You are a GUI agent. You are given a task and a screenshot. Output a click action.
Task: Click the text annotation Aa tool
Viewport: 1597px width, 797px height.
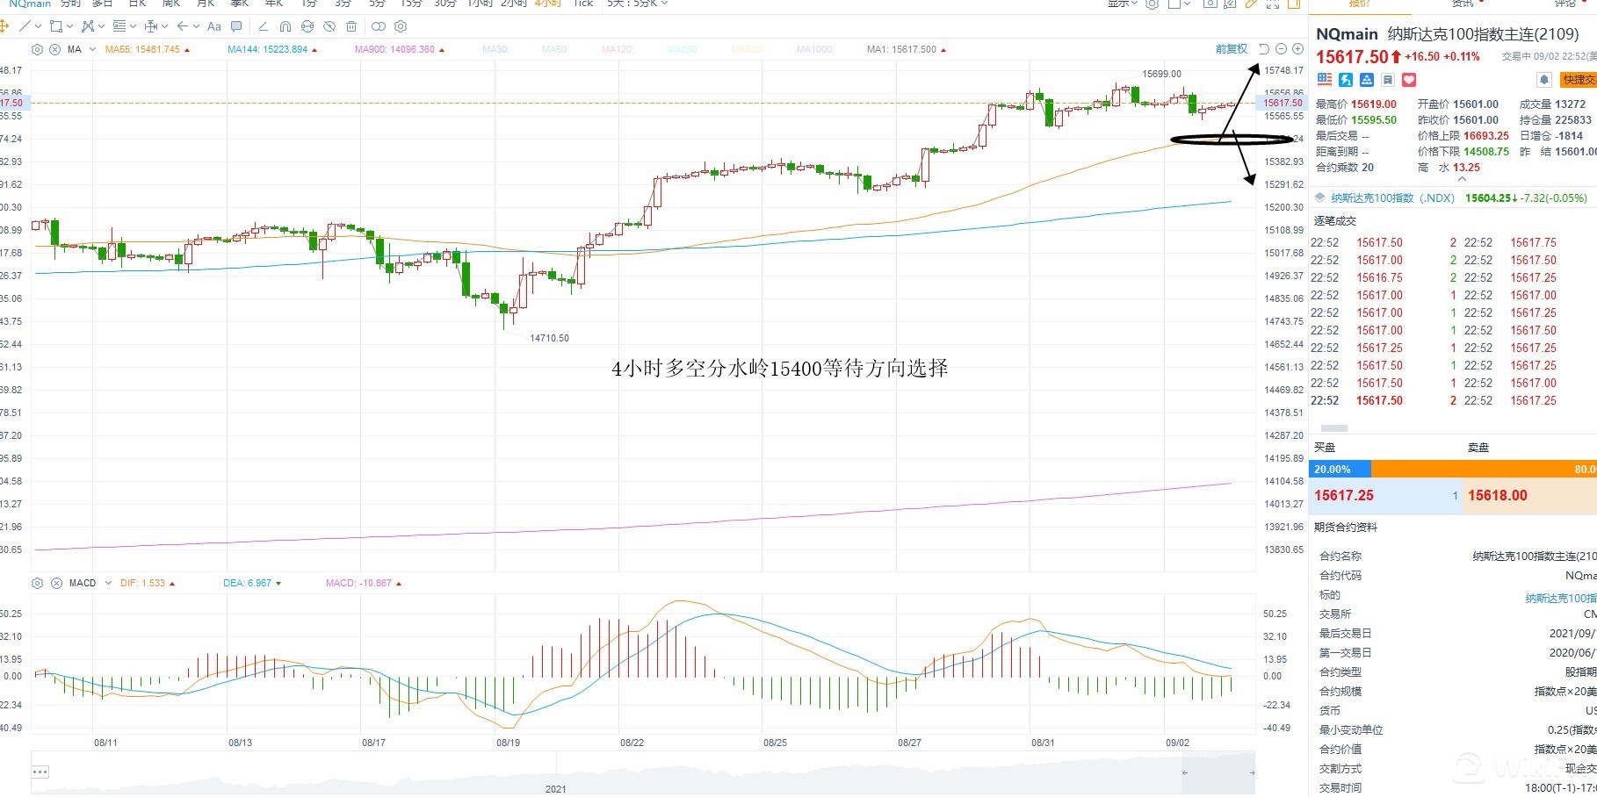click(213, 26)
